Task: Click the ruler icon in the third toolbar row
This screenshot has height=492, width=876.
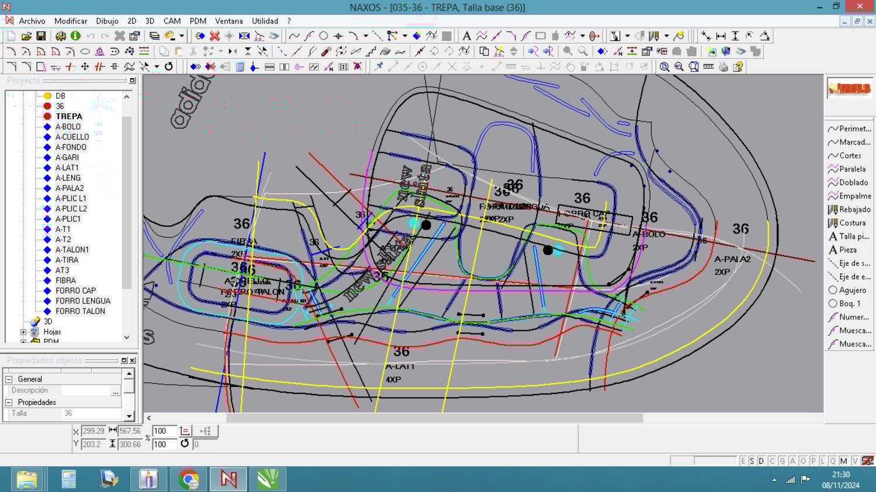Action: tap(708, 67)
